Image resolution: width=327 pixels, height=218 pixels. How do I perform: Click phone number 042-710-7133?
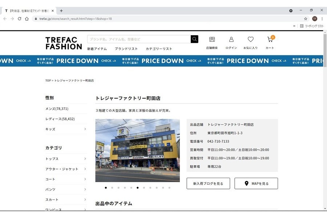point(218,141)
